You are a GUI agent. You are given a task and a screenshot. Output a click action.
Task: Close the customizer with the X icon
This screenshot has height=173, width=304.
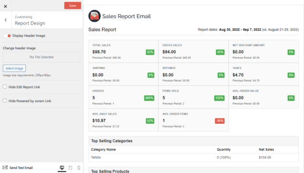point(5,6)
